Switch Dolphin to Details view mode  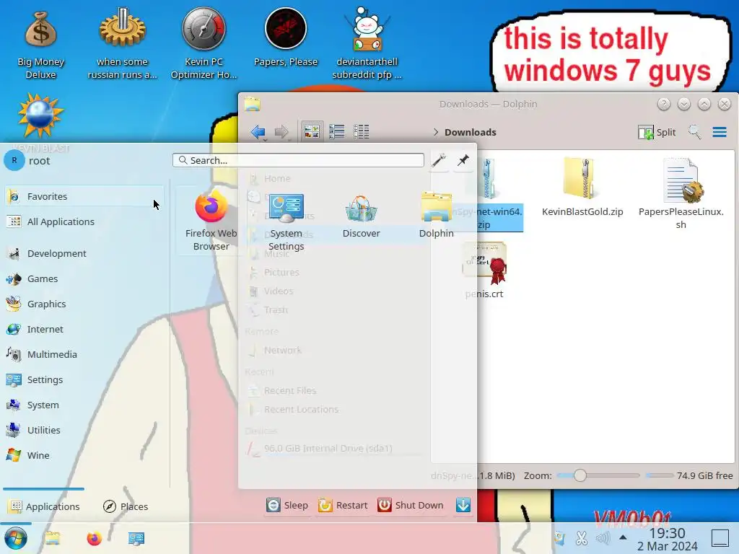tap(362, 131)
